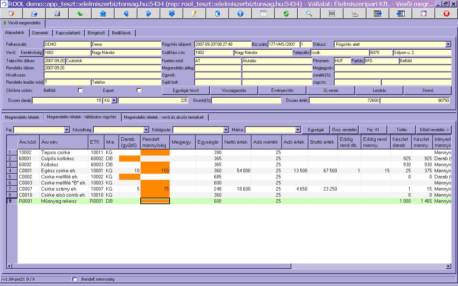458x286 pixels.
Task: Select radio button beside Rendelt mennyiség in status bar
Action: (75, 279)
